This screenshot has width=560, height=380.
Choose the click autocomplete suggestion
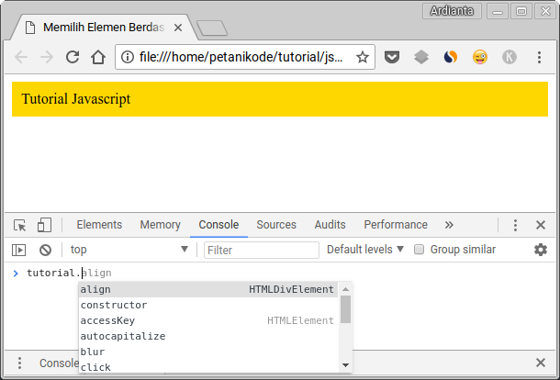pos(207,366)
